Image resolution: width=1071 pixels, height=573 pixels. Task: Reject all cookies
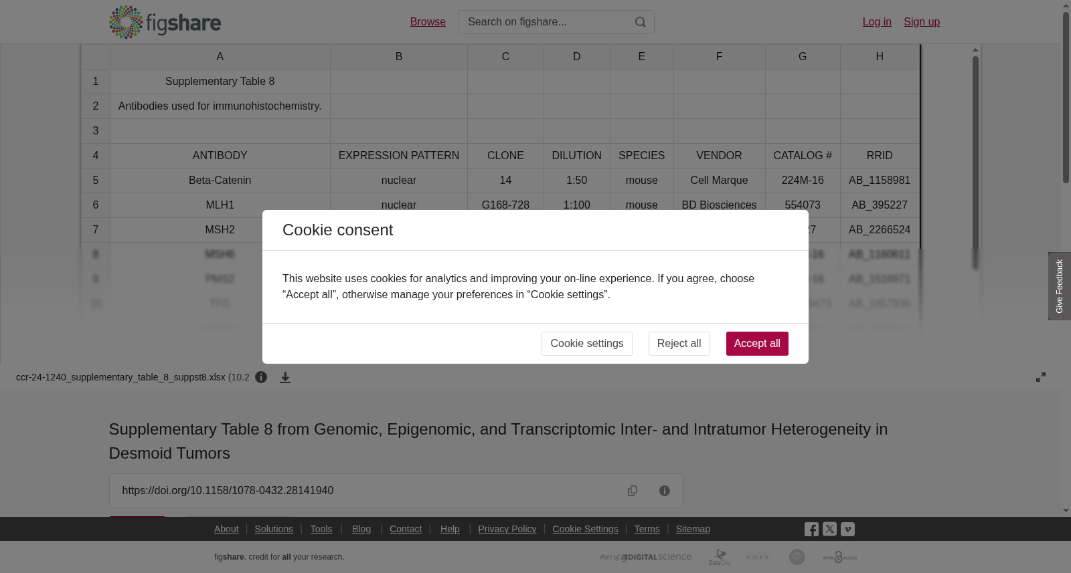pyautogui.click(x=679, y=344)
